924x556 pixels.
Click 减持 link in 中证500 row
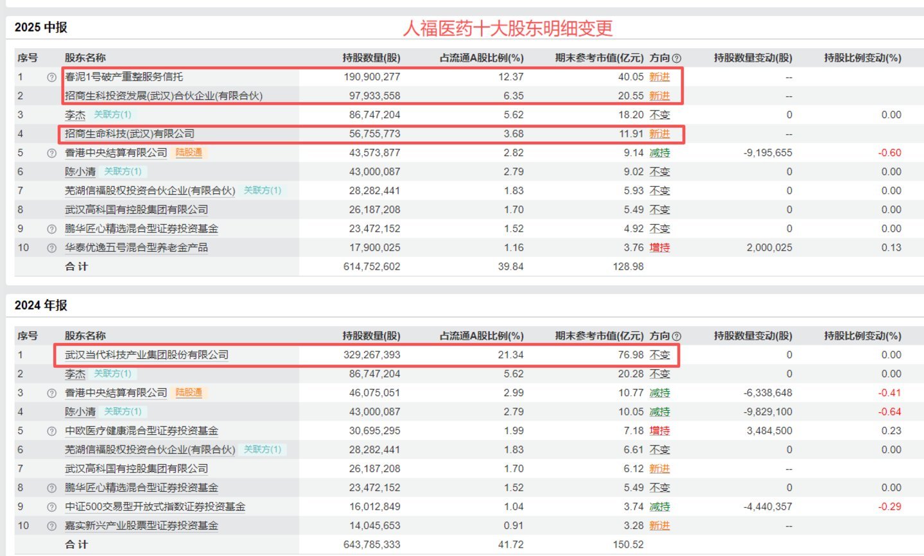coord(659,507)
